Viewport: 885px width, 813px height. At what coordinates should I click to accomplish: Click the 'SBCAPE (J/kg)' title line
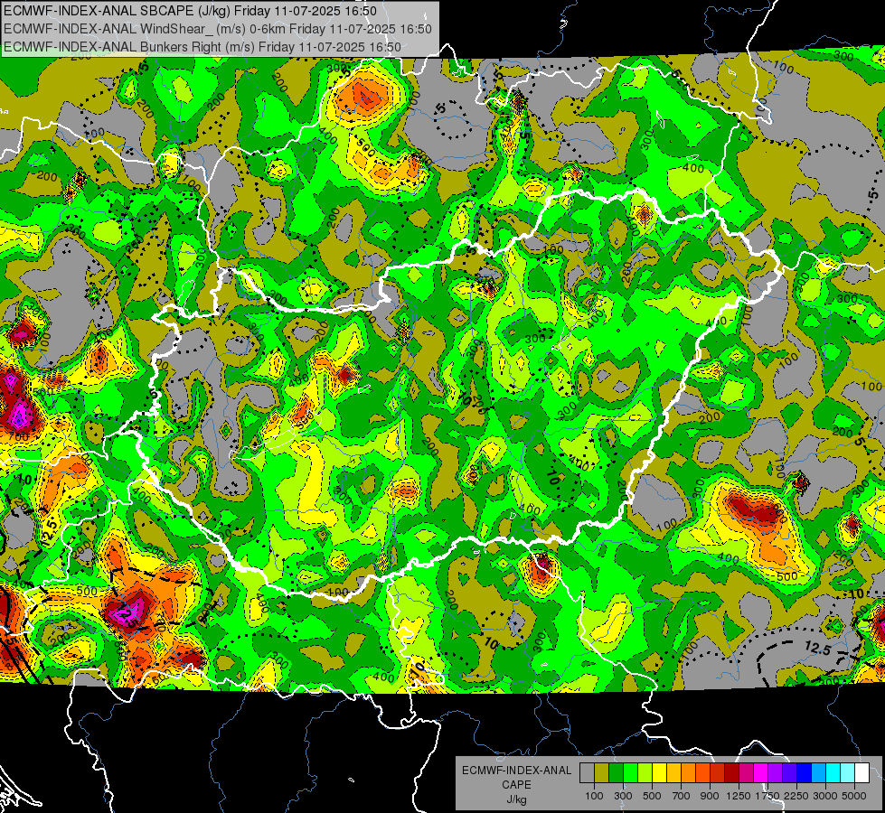[190, 11]
